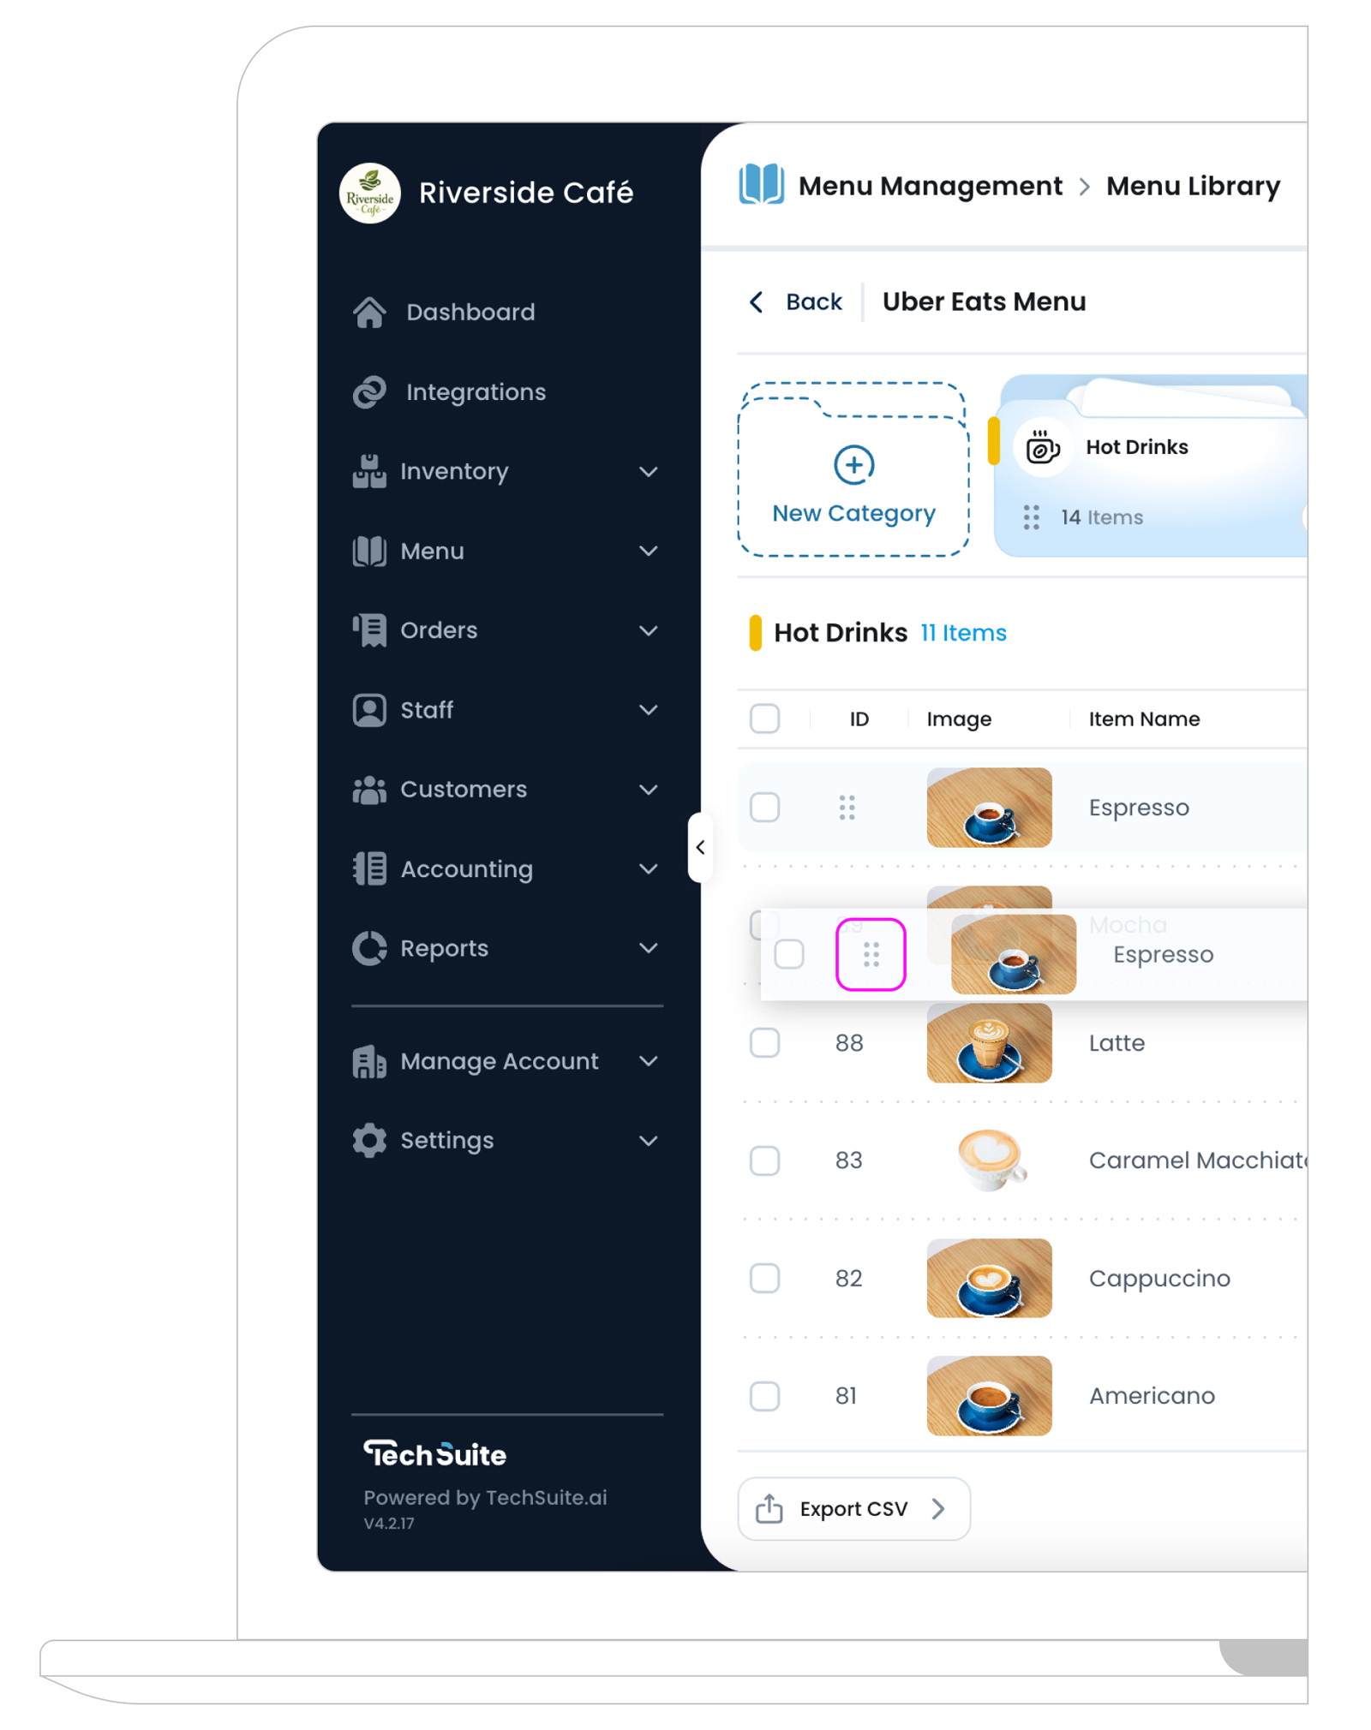Click the Export CSV button
This screenshot has width=1371, height=1730.
[x=853, y=1508]
